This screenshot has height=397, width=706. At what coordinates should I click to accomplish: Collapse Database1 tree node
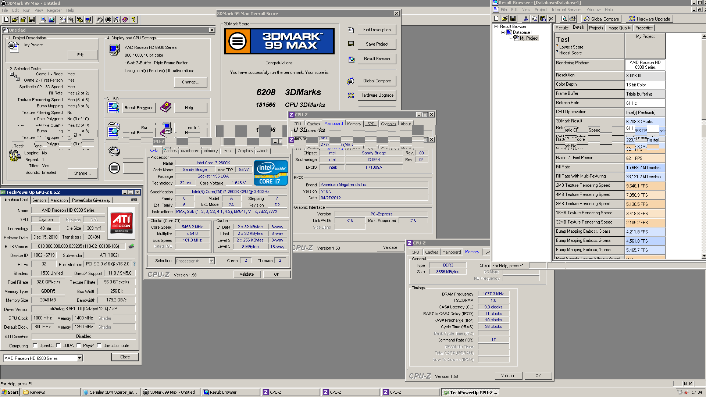(503, 32)
